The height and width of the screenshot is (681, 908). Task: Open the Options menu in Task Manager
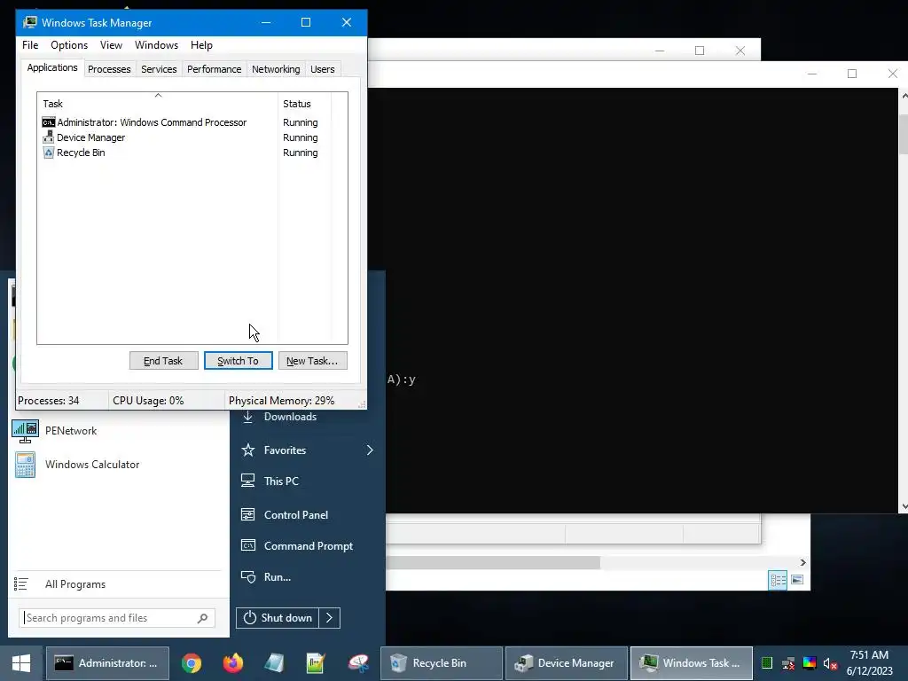pos(69,45)
